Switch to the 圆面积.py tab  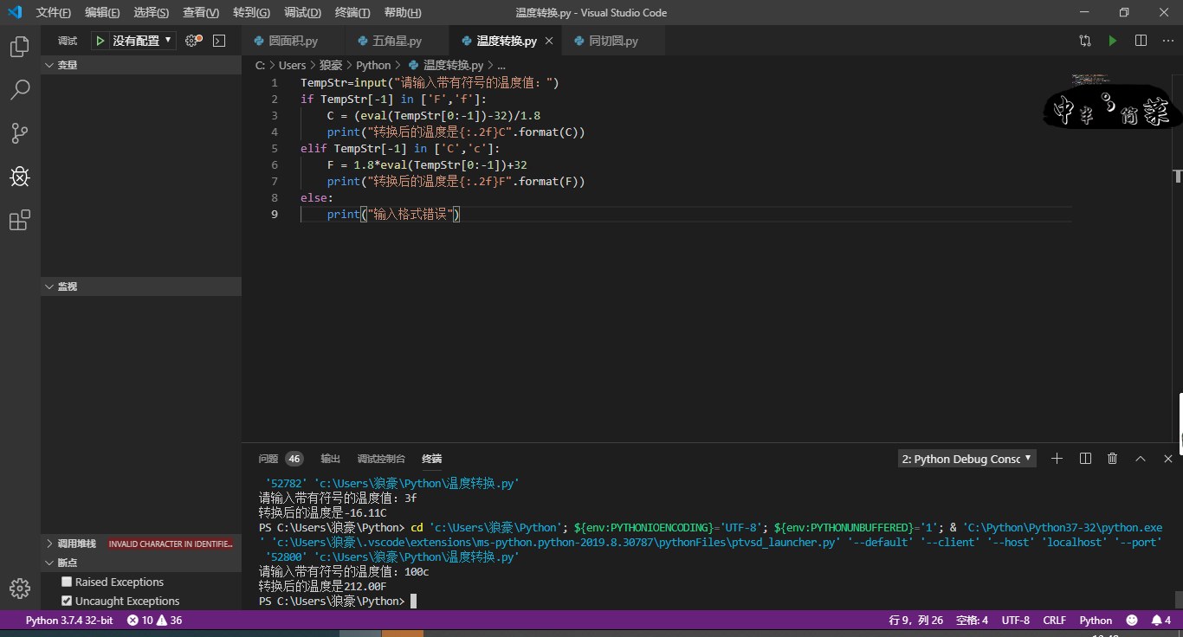click(293, 41)
